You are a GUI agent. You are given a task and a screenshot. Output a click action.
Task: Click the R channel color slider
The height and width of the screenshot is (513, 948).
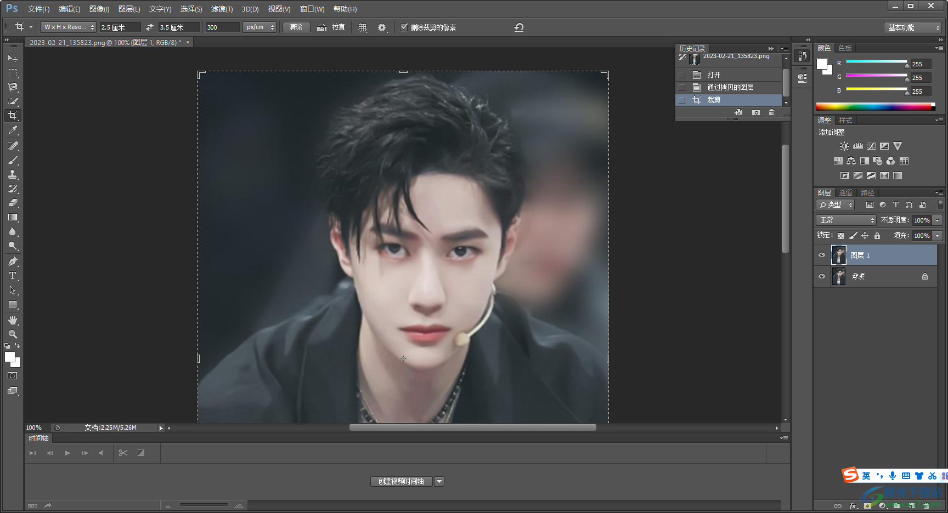click(x=877, y=62)
